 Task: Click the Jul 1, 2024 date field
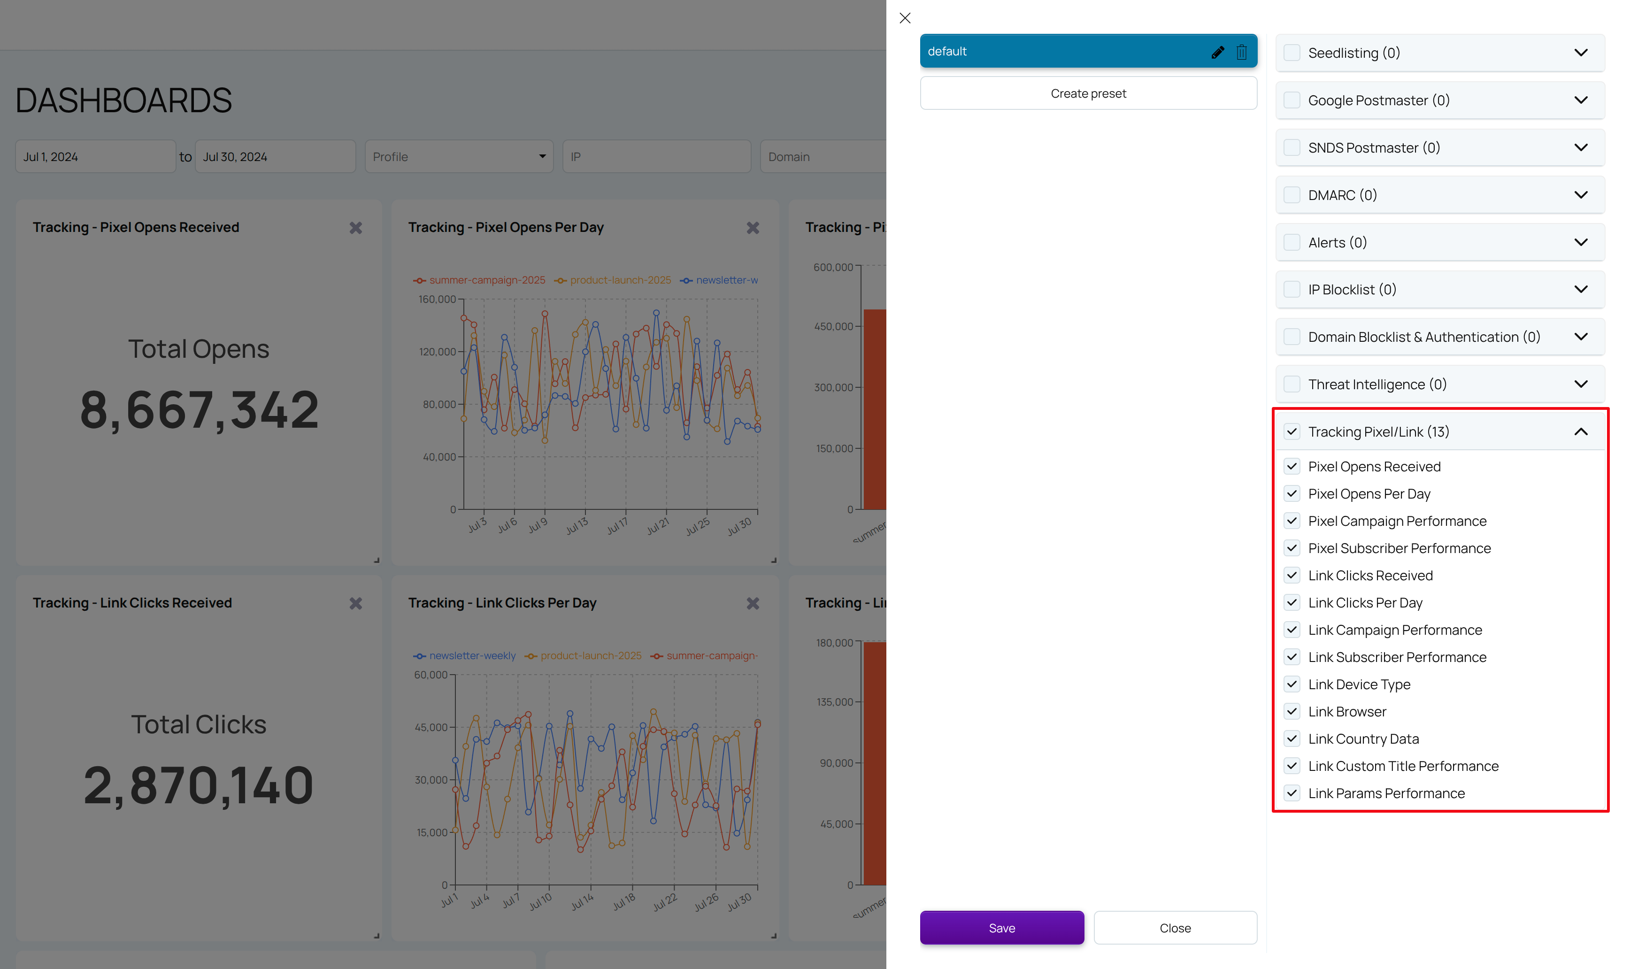point(95,156)
